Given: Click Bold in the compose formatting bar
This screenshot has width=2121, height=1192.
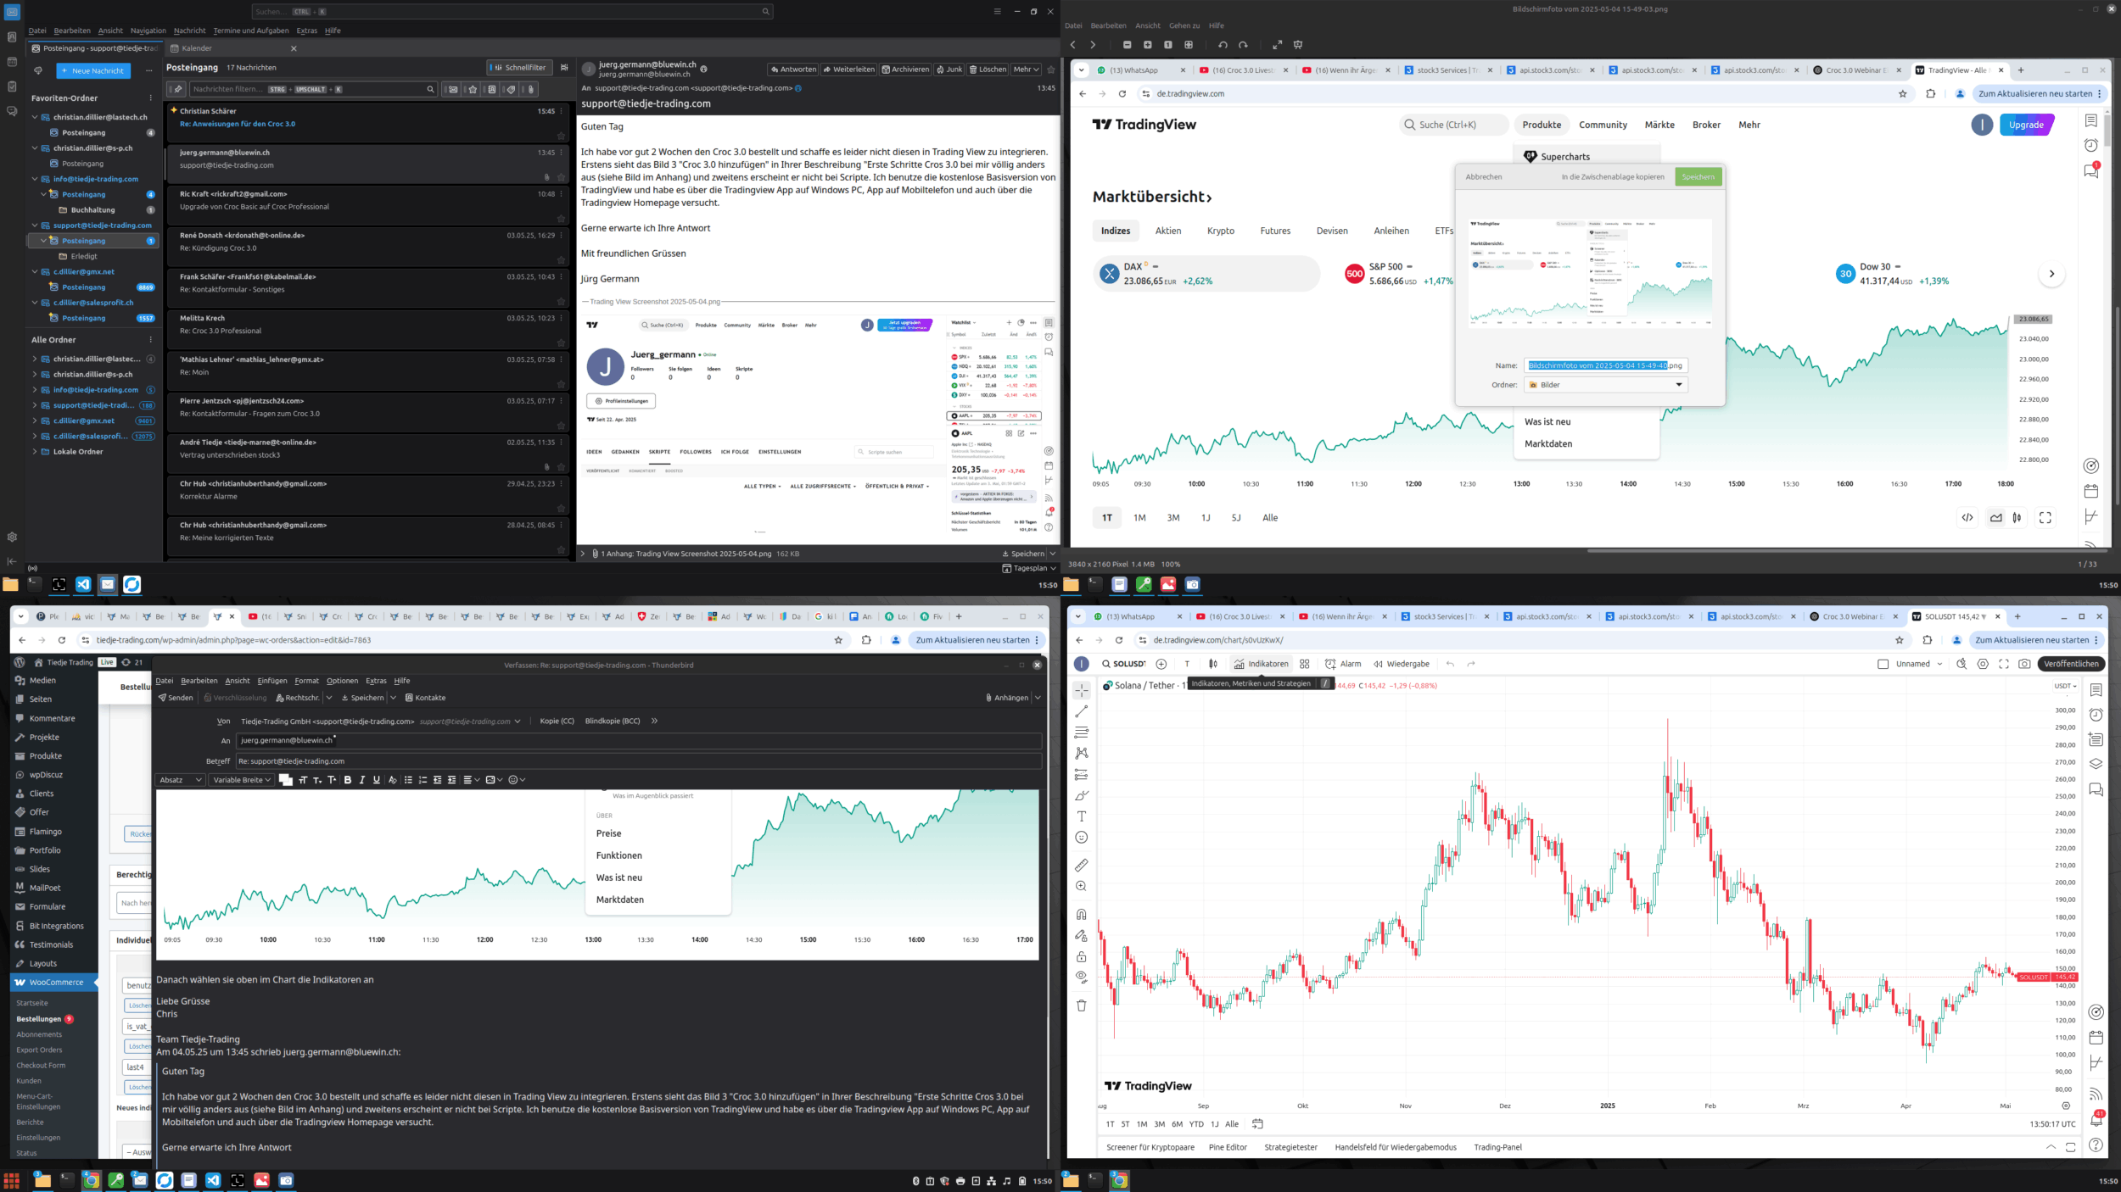Looking at the screenshot, I should point(347,780).
